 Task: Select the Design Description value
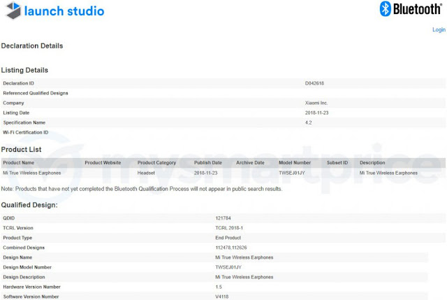tap(244, 277)
